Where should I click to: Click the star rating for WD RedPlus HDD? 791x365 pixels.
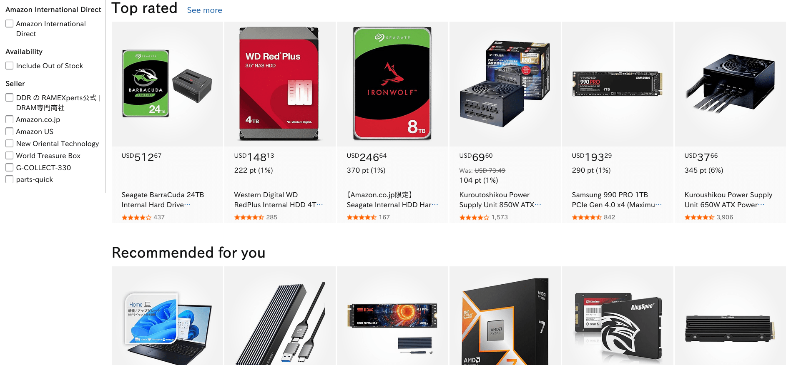coord(249,217)
